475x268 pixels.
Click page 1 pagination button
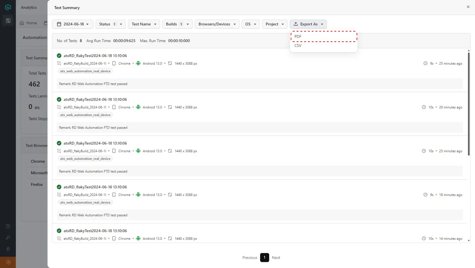[264, 258]
